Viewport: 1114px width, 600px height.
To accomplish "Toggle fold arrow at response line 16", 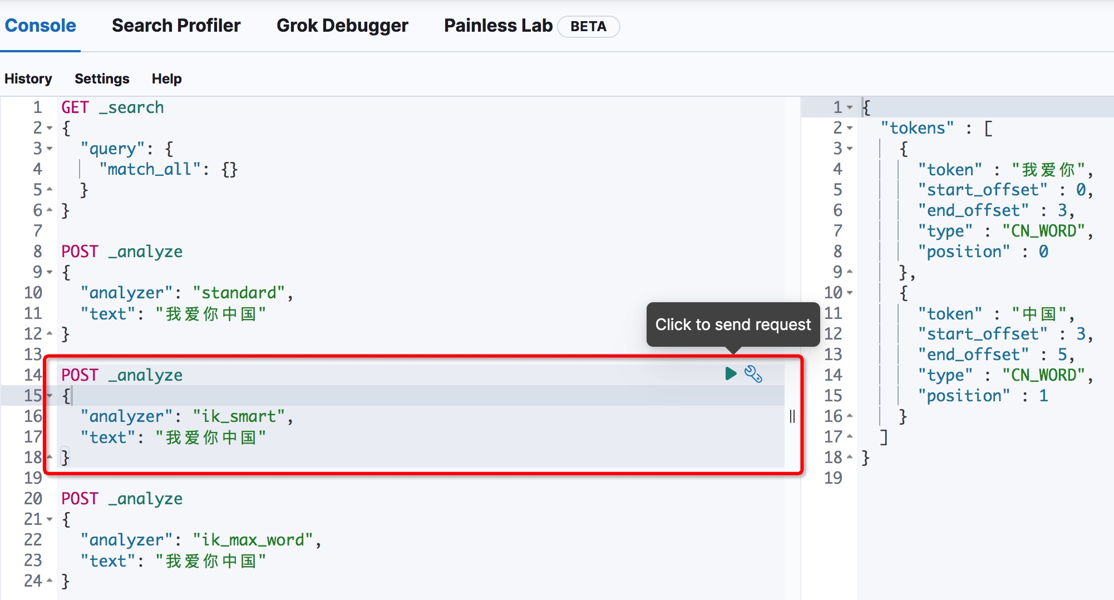I will [850, 416].
